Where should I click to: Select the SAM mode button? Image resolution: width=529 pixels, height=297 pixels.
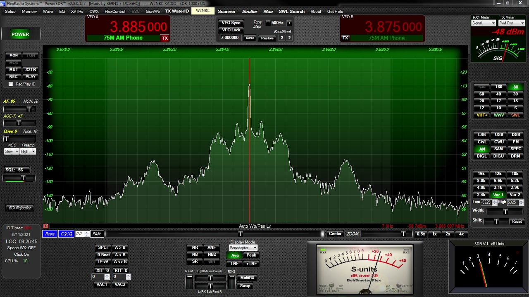click(x=499, y=149)
